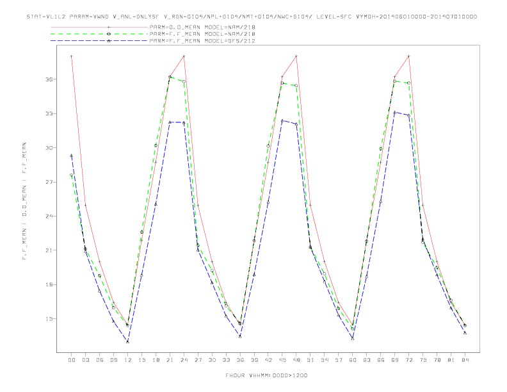Click x-axis tick label 51
The height and width of the screenshot is (392, 507).
(x=310, y=360)
